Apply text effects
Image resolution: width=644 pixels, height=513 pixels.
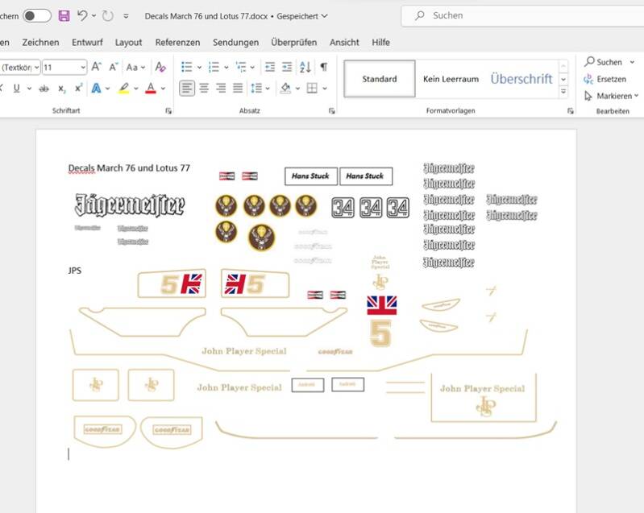96,89
